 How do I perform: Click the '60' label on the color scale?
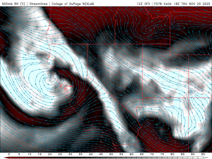pyautogui.click(x=131, y=154)
